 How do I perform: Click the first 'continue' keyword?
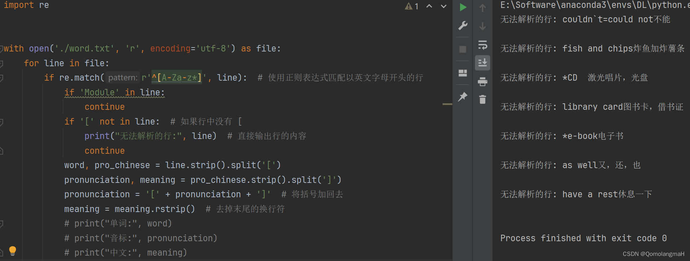tap(105, 107)
